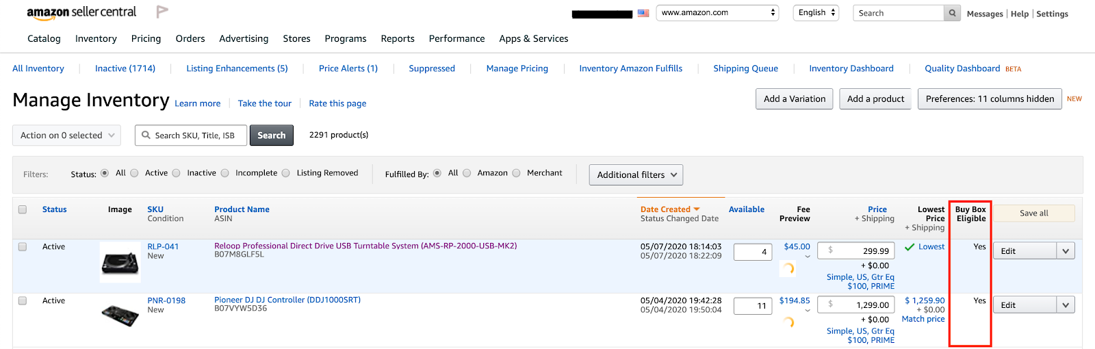
Task: Click the Amazon Seller Central logo
Action: point(81,12)
